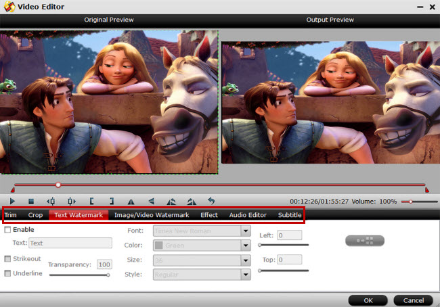Open the Style dropdown arrow

pos(246,275)
